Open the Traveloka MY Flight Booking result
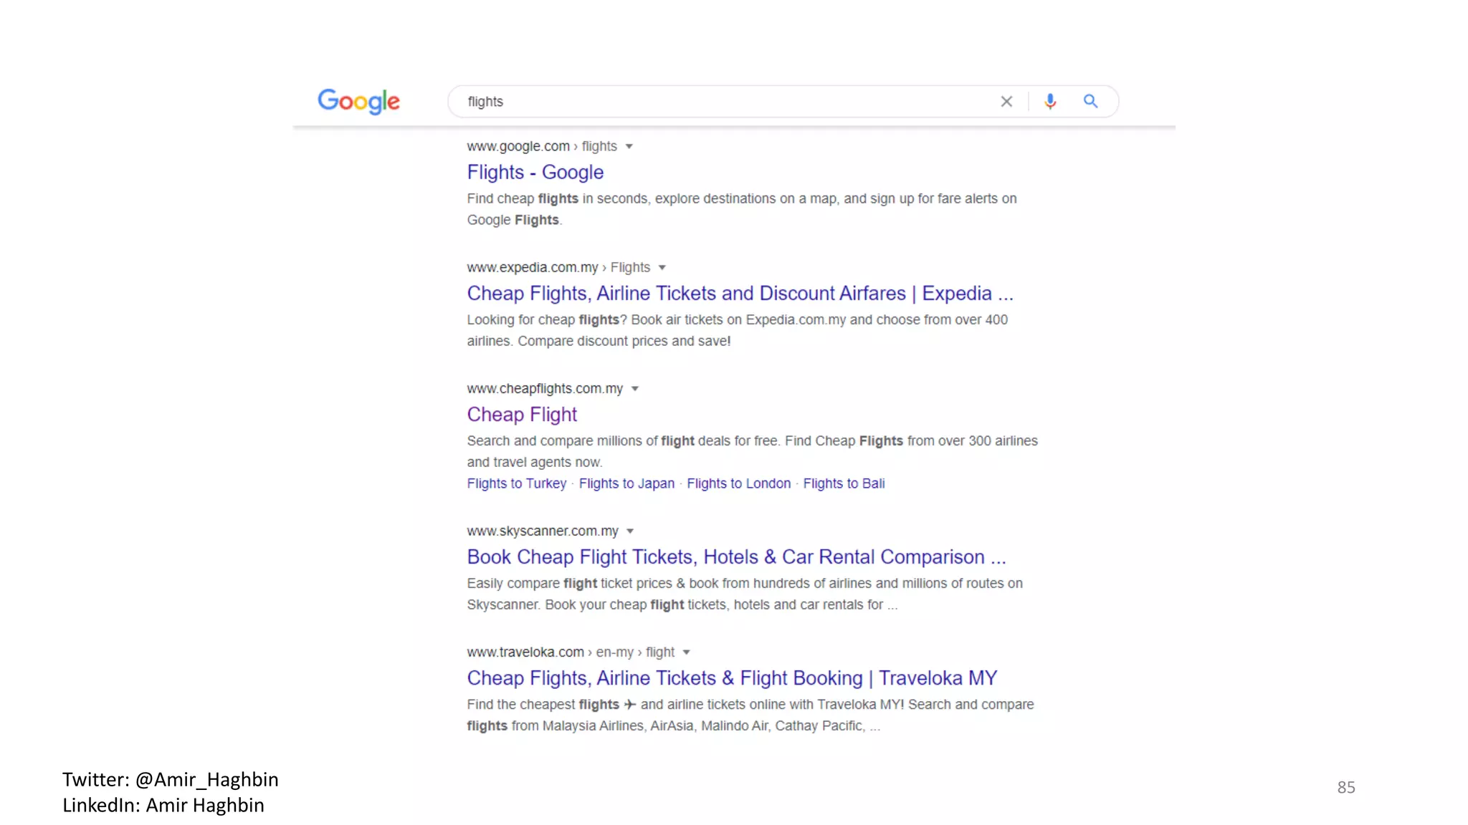The width and height of the screenshot is (1468, 825). point(732,678)
